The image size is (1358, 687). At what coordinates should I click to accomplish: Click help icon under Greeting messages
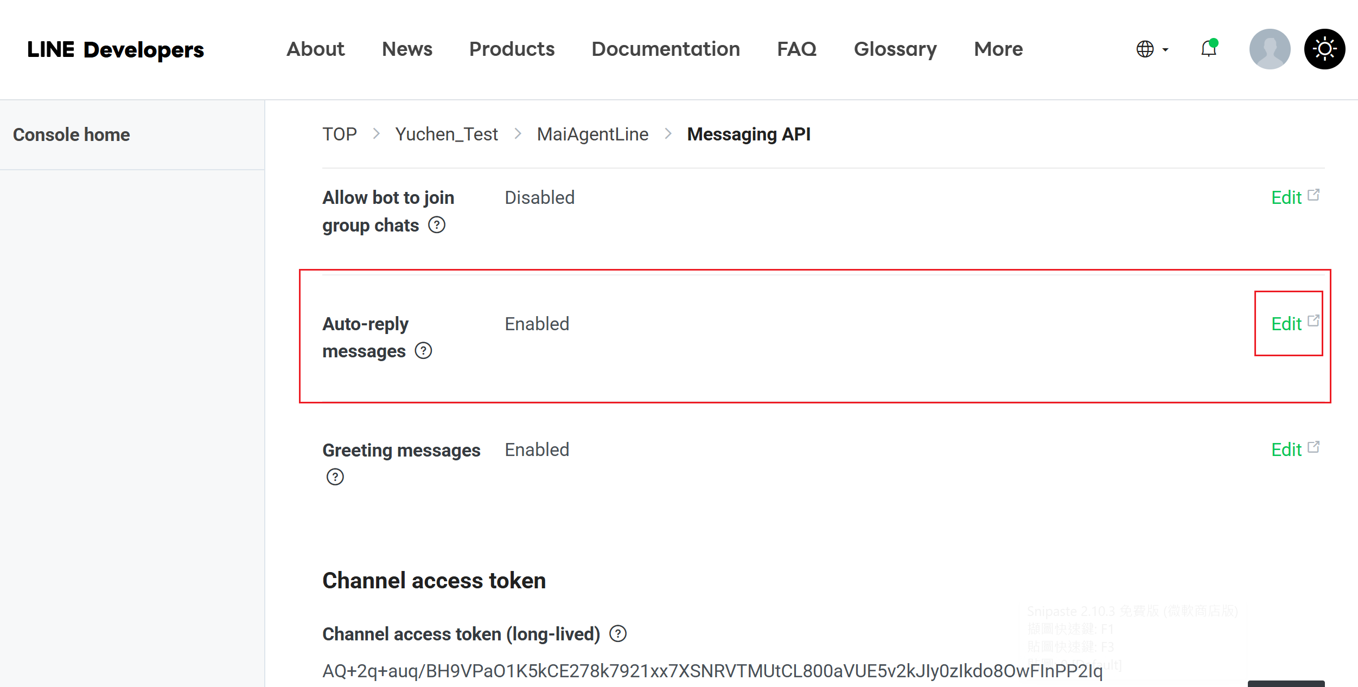[x=335, y=477]
